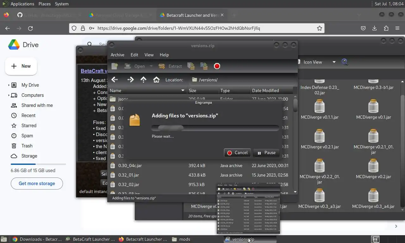This screenshot has width=405, height=243.
Task: Open My Drive in the Drive sidebar
Action: click(30, 85)
